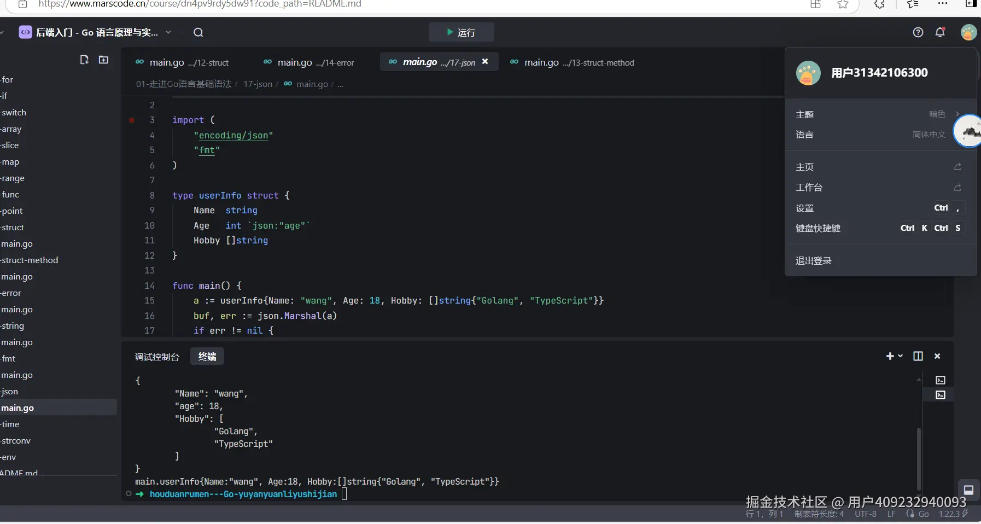Open the new terminal dropdown

tap(900, 356)
